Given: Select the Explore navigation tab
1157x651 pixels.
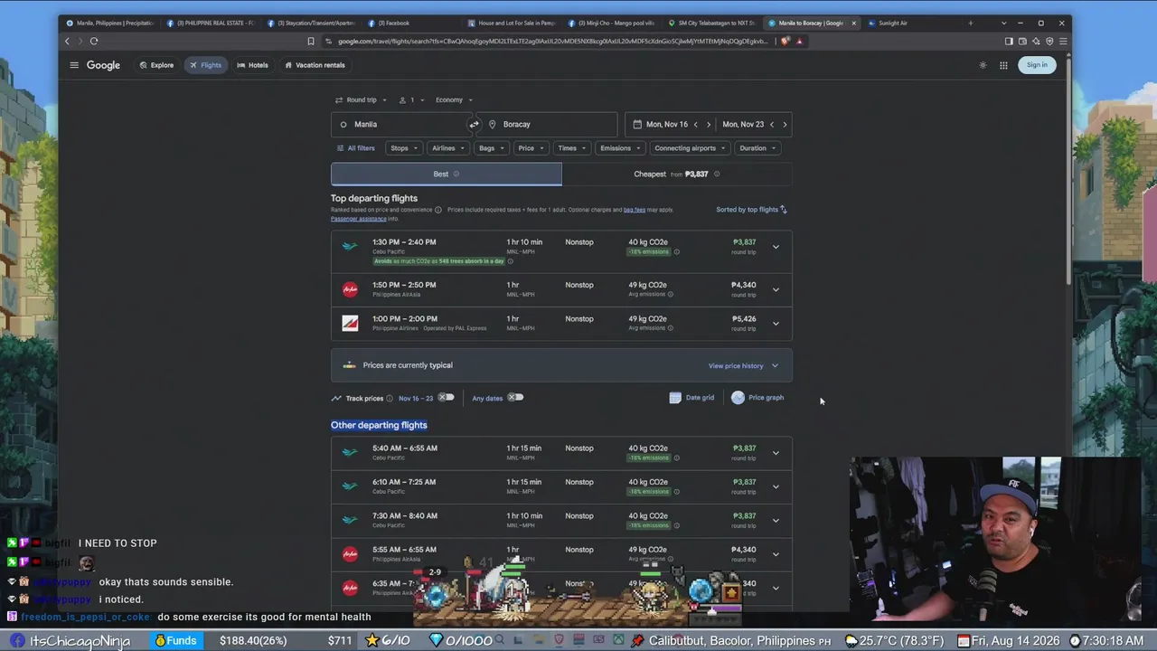Looking at the screenshot, I should click(156, 65).
